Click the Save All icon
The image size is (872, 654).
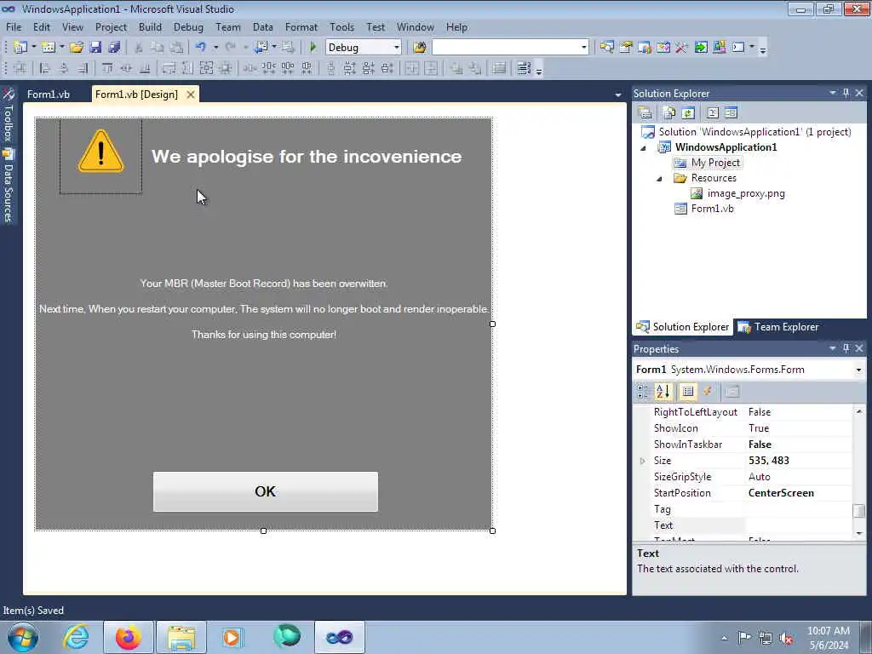point(114,48)
